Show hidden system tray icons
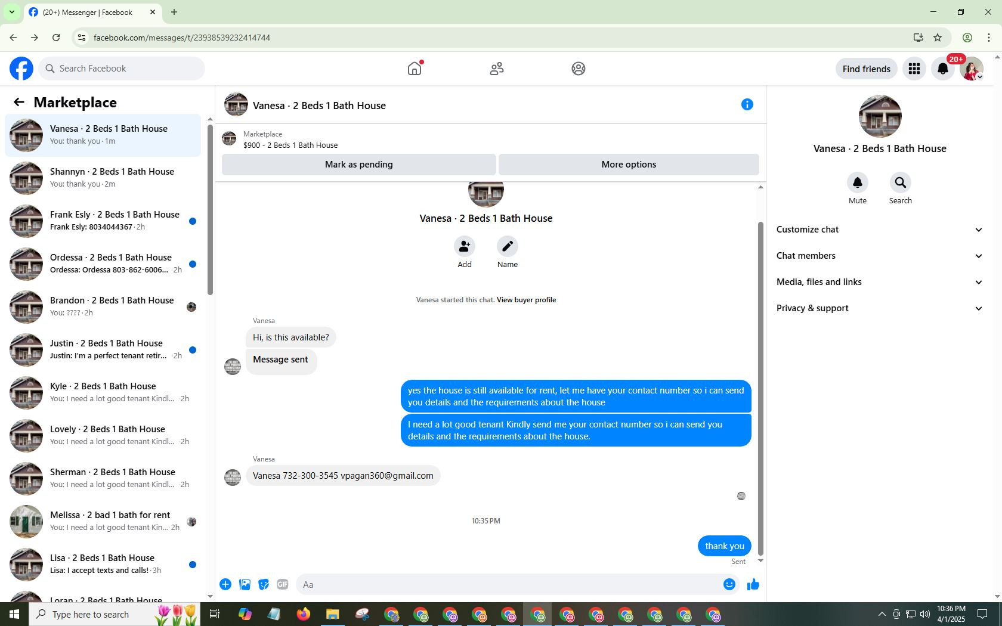The image size is (1002, 626). pyautogui.click(x=882, y=614)
